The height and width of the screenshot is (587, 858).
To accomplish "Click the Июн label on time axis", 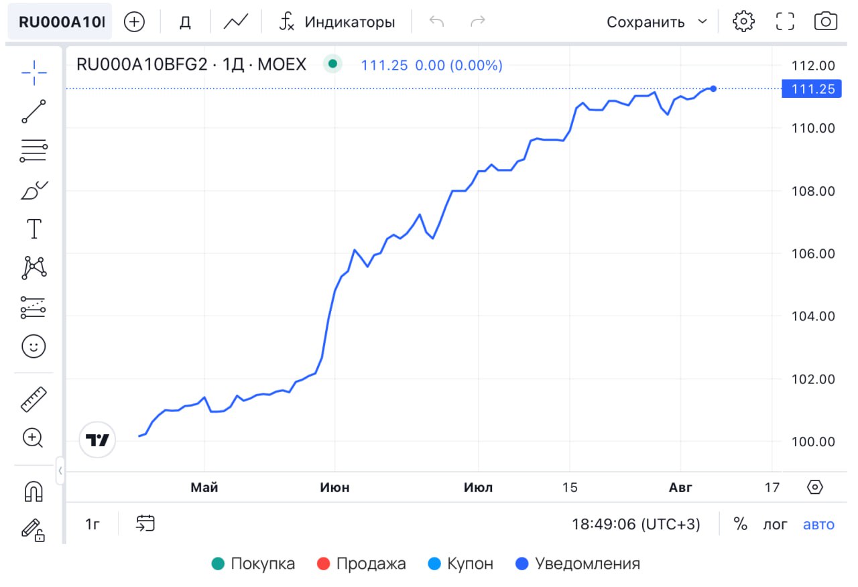I will tap(334, 487).
